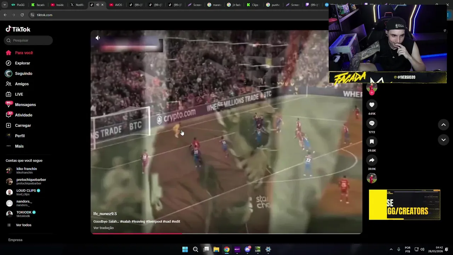Click Ver tradução under caption
Image resolution: width=453 pixels, height=255 pixels.
pos(103,228)
